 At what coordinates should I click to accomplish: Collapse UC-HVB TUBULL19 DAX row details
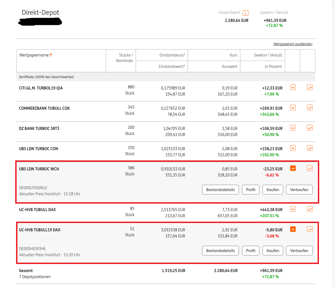point(293,229)
